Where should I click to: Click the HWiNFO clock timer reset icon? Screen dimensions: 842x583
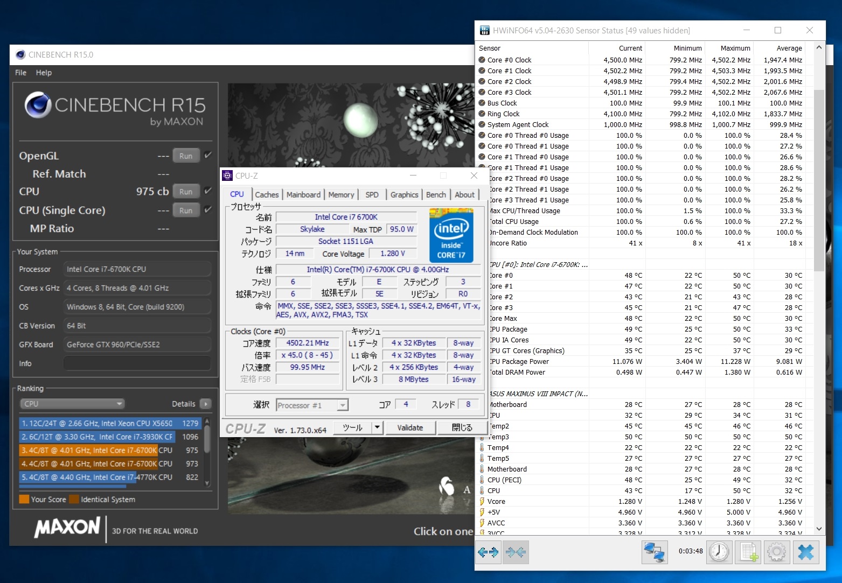pos(719,552)
